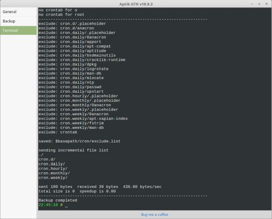The image size is (272, 219).
Task: Click 'exclude: cron.daily/apport' line
Action: (x=70, y=42)
